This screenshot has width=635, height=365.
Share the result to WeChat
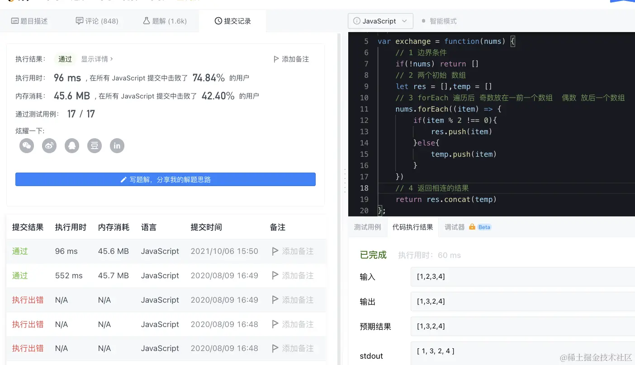[27, 145]
